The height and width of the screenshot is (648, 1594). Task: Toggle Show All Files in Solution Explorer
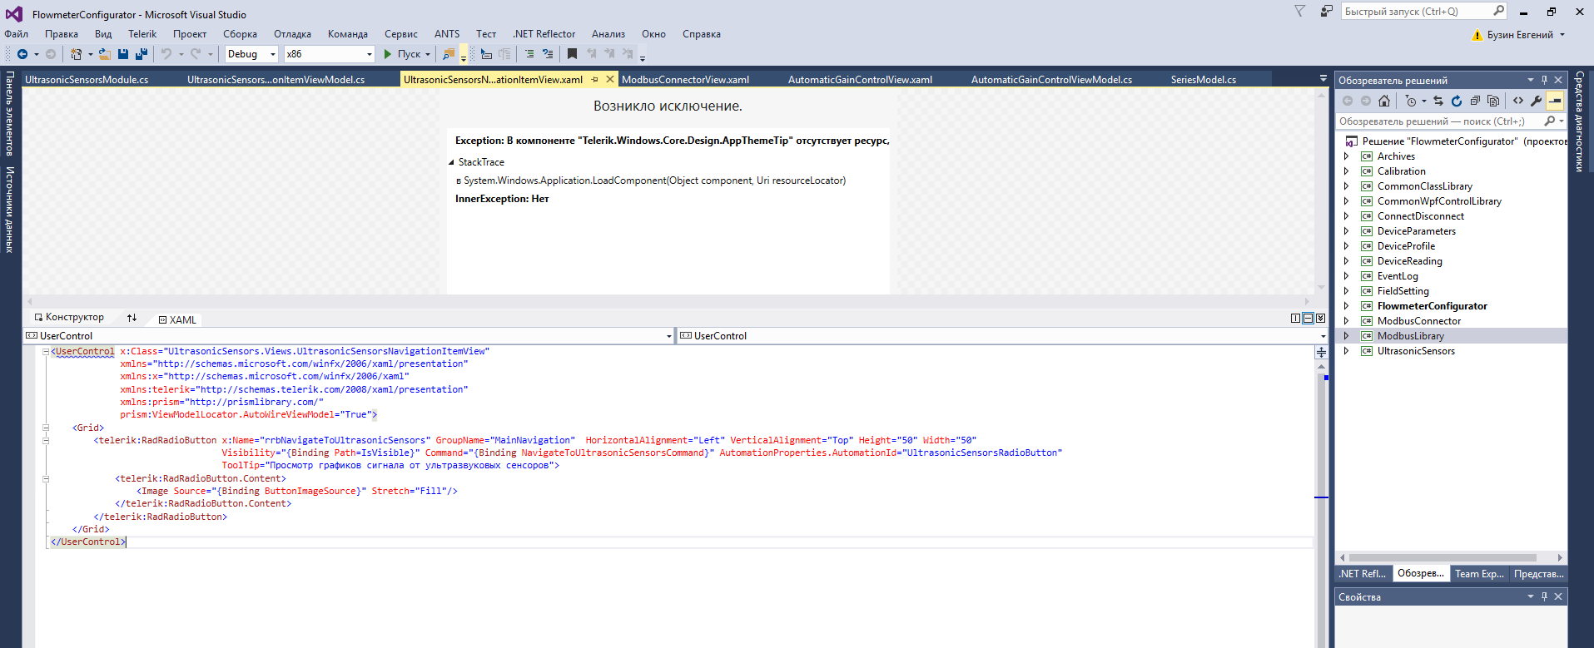[x=1493, y=101]
